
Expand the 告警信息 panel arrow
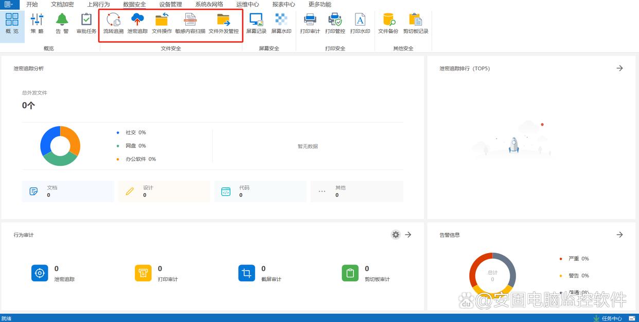pos(619,235)
